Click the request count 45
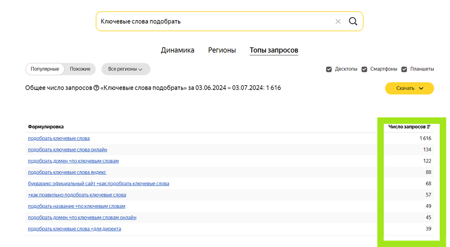The image size is (450, 247). coord(428,218)
